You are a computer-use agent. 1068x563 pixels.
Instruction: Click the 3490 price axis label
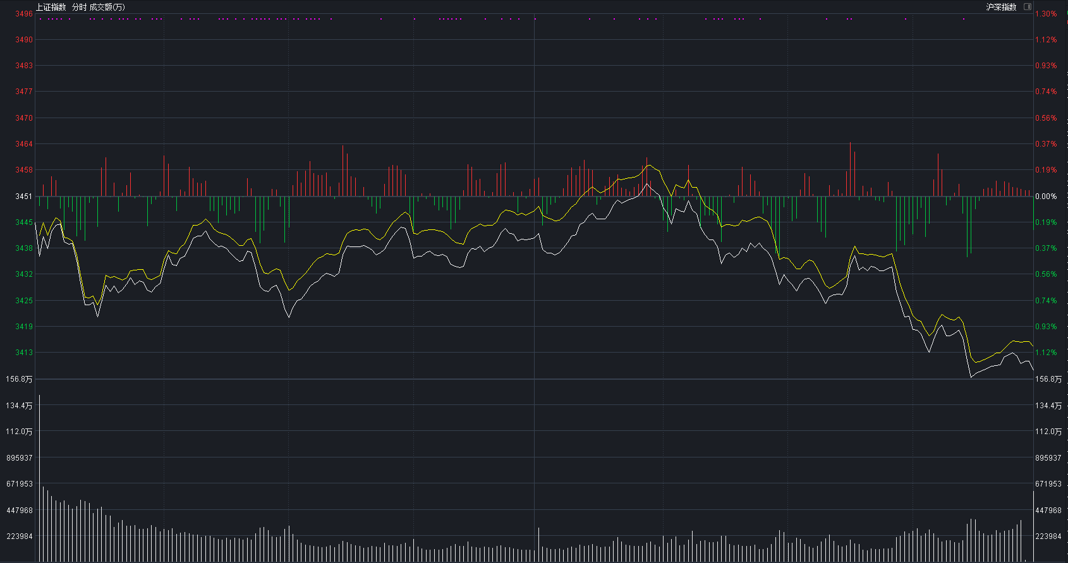coord(24,40)
